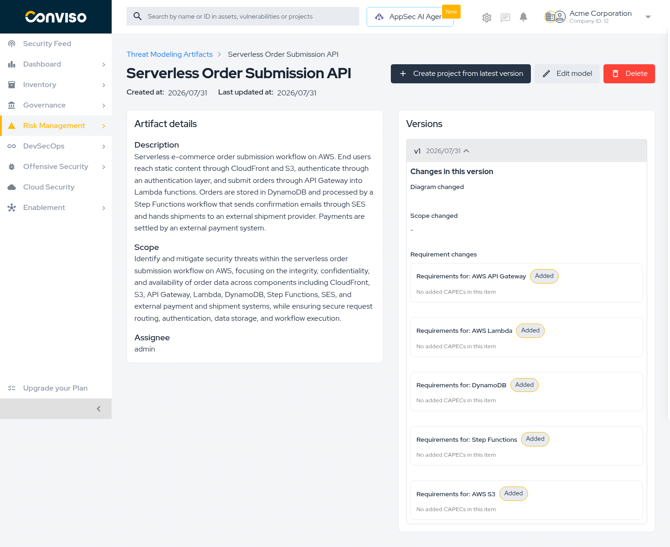
Task: Click Create project from latest version
Action: (x=461, y=74)
